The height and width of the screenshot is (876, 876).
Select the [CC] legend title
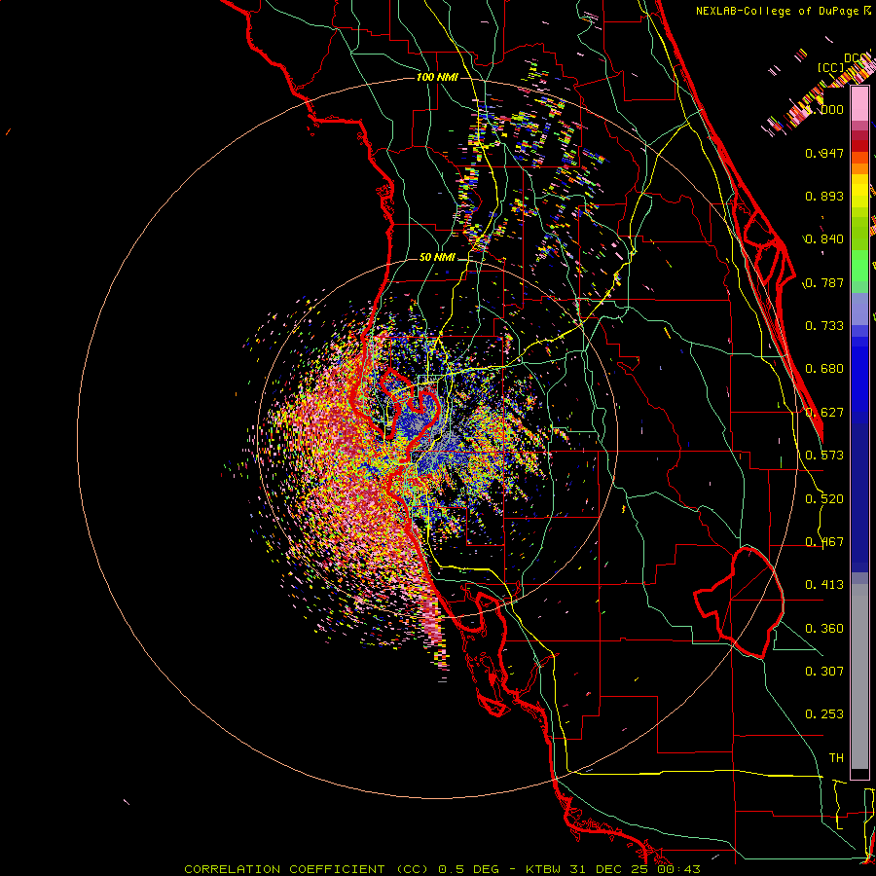(831, 67)
